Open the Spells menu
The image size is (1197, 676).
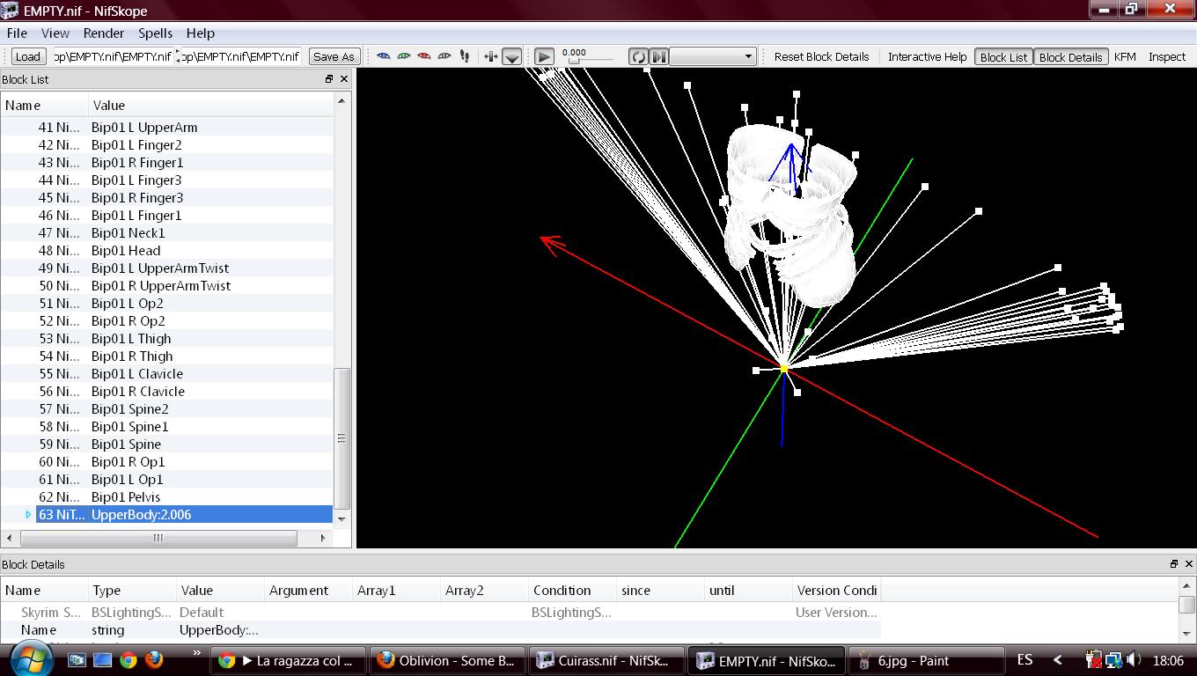[x=155, y=33]
